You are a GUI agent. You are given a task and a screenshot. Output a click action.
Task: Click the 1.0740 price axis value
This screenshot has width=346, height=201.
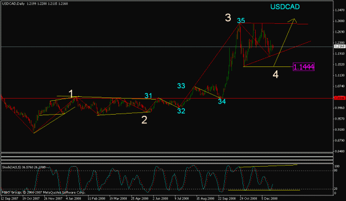tap(339, 86)
